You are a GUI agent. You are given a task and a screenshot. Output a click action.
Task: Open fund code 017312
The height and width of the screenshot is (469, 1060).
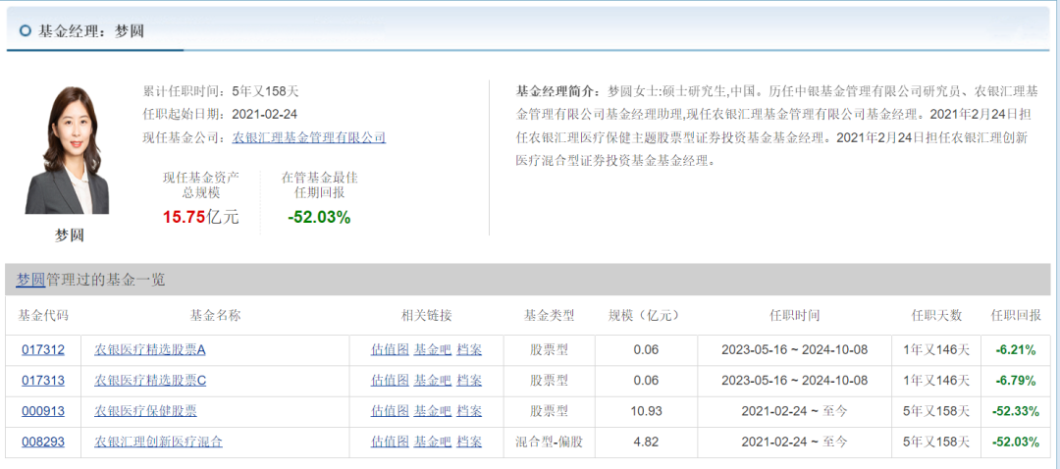tap(43, 350)
